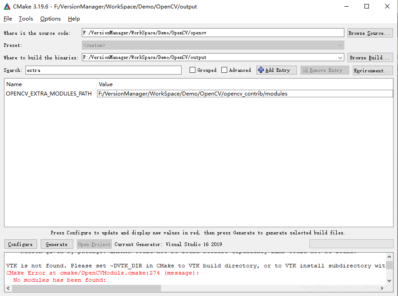This screenshot has width=398, height=296.
Task: Close the CMake window
Action: (387, 6)
